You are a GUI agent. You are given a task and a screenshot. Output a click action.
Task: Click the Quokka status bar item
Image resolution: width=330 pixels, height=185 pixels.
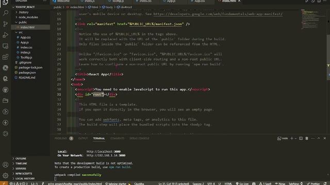(139, 183)
